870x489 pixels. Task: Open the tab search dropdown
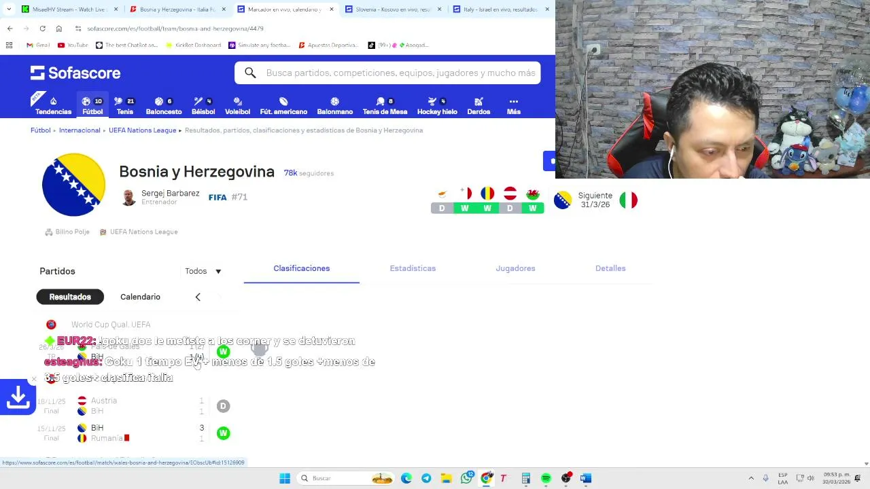click(10, 10)
